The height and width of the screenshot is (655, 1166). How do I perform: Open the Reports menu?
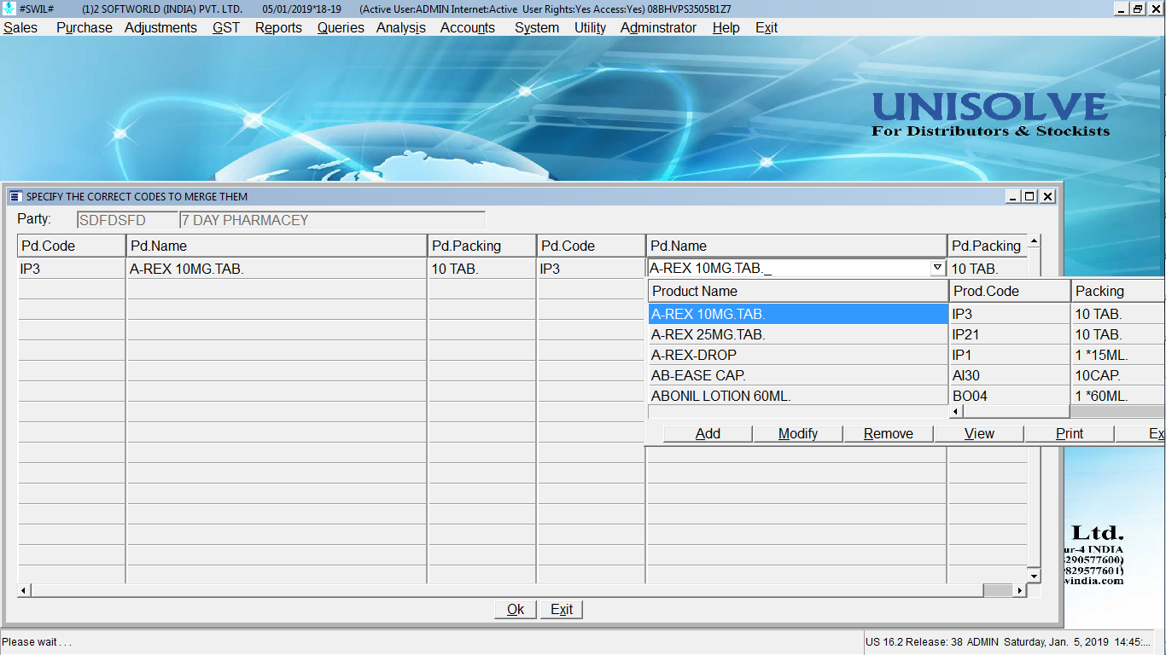pyautogui.click(x=278, y=27)
